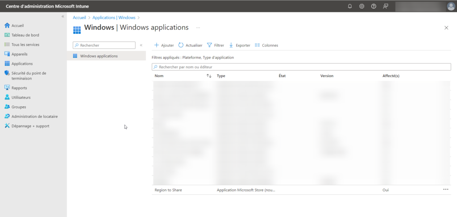
Task: Select Windows applications in blade menu
Action: click(99, 56)
